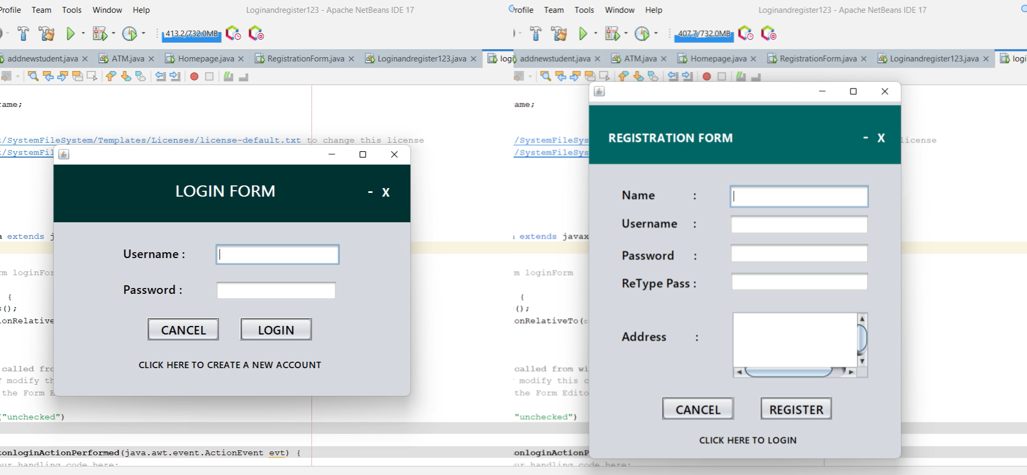The width and height of the screenshot is (1027, 475).
Task: Click Password field in Login Form
Action: 276,291
